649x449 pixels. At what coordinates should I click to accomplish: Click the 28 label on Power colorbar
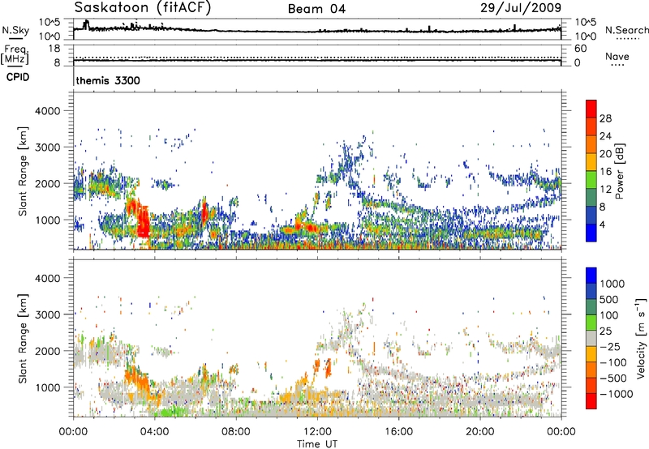click(605, 118)
